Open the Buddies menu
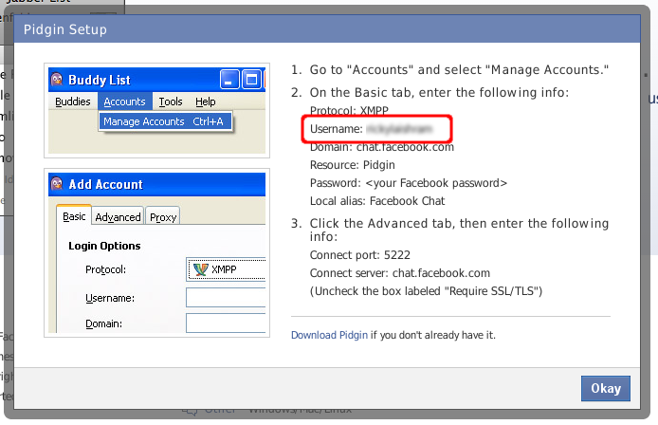Screen dimensions: 658x425 pyautogui.click(x=73, y=102)
